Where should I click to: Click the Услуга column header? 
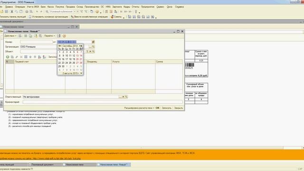tap(133, 62)
